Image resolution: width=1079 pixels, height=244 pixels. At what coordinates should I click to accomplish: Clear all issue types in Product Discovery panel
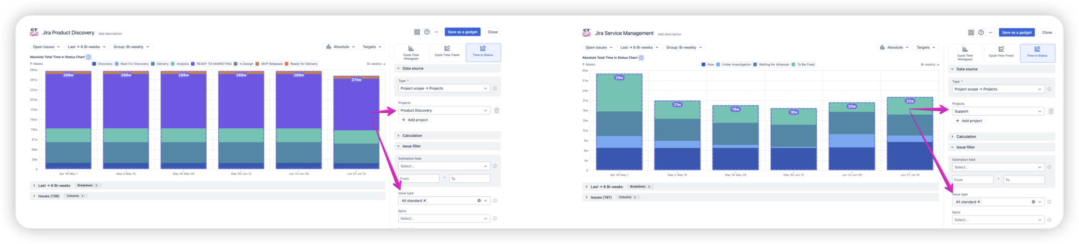pyautogui.click(x=479, y=201)
